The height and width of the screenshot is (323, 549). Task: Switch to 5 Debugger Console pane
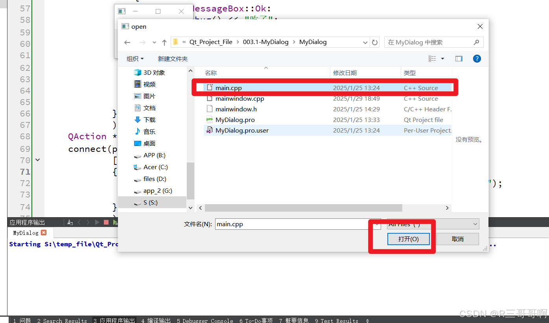(205, 320)
